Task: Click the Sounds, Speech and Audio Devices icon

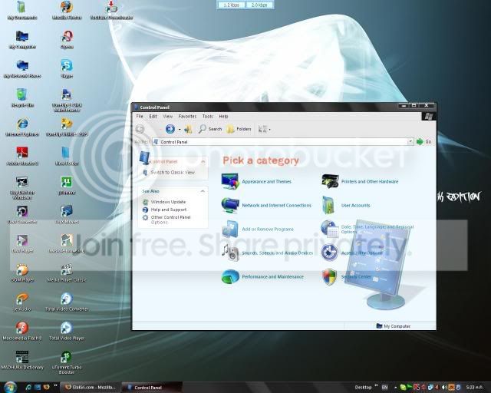Action: coord(230,253)
